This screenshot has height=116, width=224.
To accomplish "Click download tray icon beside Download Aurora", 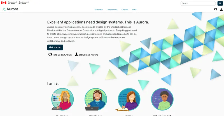I will click(76, 54).
